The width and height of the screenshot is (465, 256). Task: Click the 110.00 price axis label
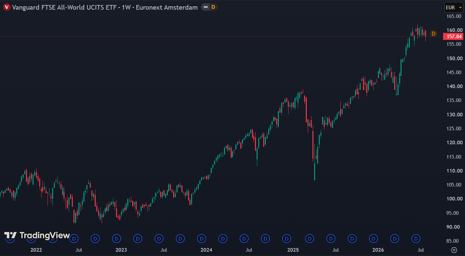pyautogui.click(x=455, y=171)
